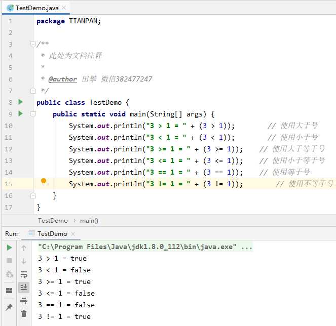Click line number 15 in the gutter
The image size is (336, 326).
click(x=9, y=184)
